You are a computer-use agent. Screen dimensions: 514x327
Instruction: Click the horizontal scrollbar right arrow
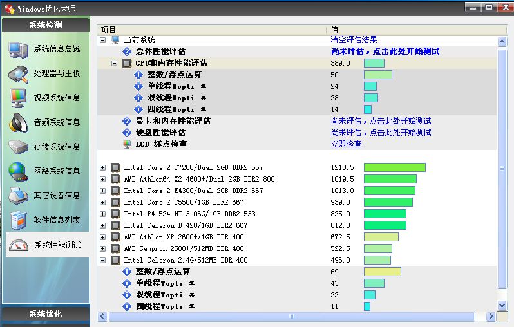[x=491, y=317]
